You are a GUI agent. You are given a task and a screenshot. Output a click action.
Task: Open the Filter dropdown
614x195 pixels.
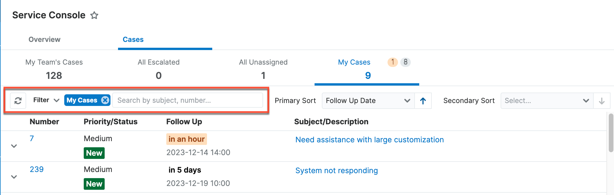pos(46,100)
